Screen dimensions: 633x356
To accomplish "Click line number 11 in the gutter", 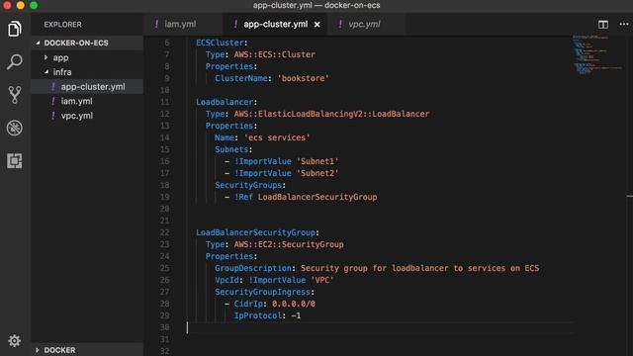I will pos(165,102).
